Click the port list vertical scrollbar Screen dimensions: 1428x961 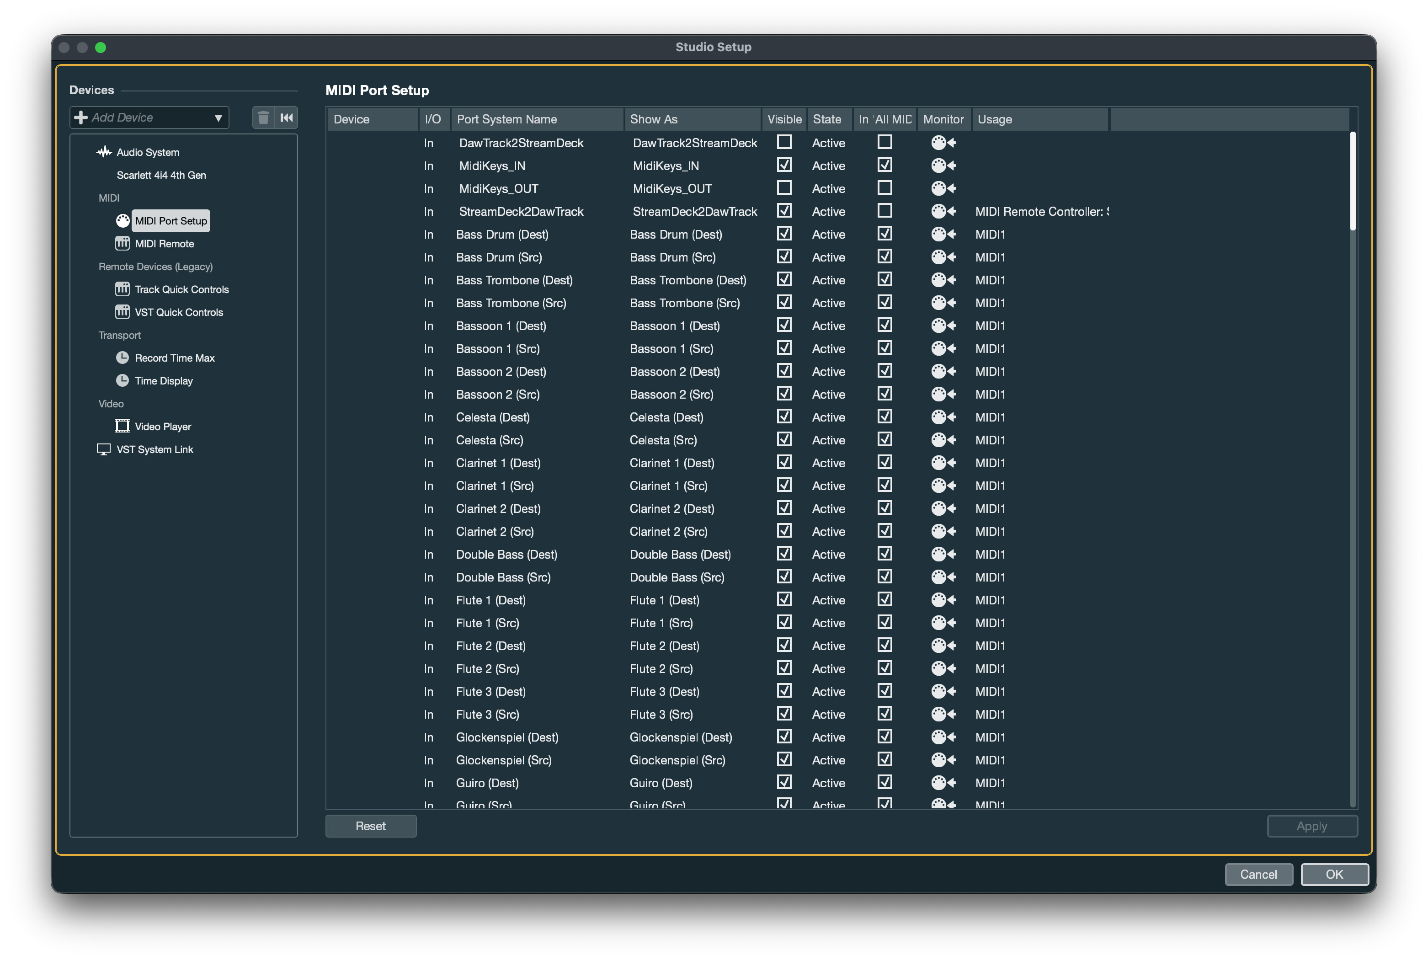coord(1353,182)
